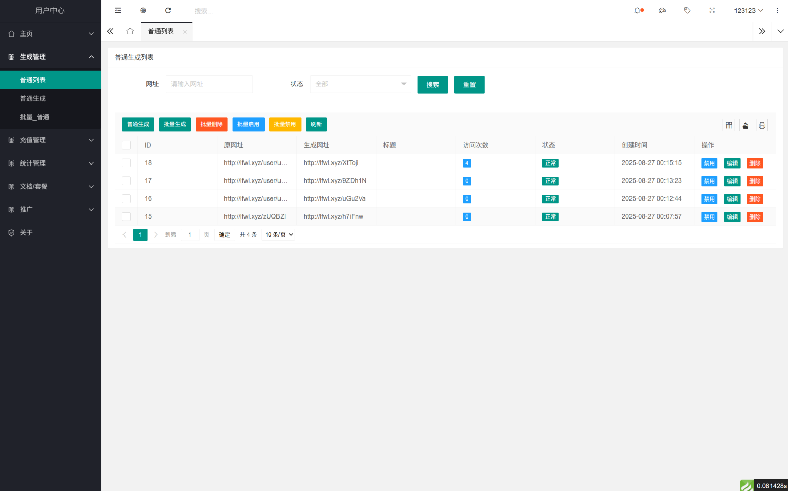This screenshot has height=491, width=788.
Task: Open the 状态 status dropdown
Action: point(360,84)
